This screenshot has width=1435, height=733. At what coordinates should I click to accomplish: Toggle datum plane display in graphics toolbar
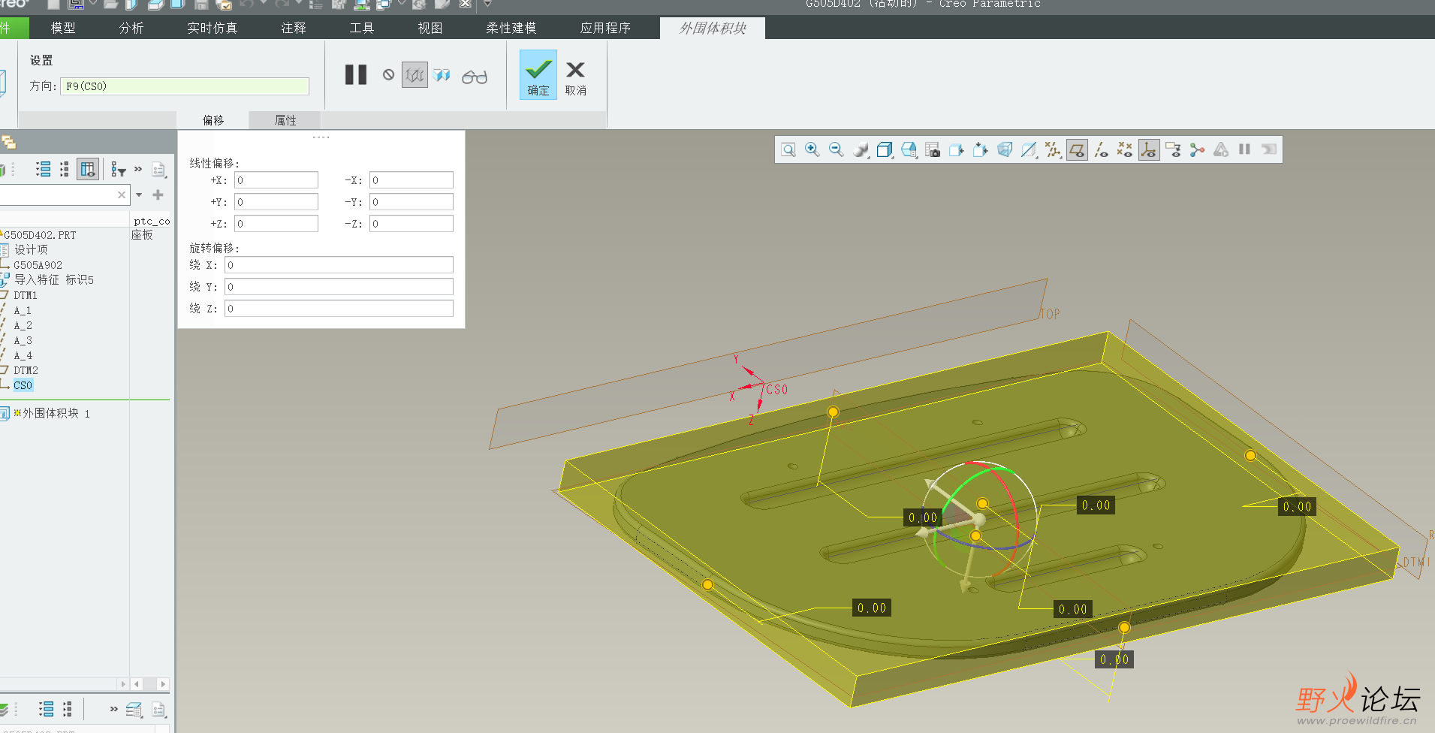coord(1077,150)
